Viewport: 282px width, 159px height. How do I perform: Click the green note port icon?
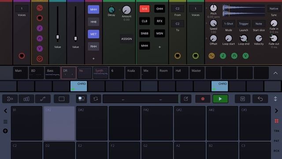pyautogui.click(x=223, y=56)
